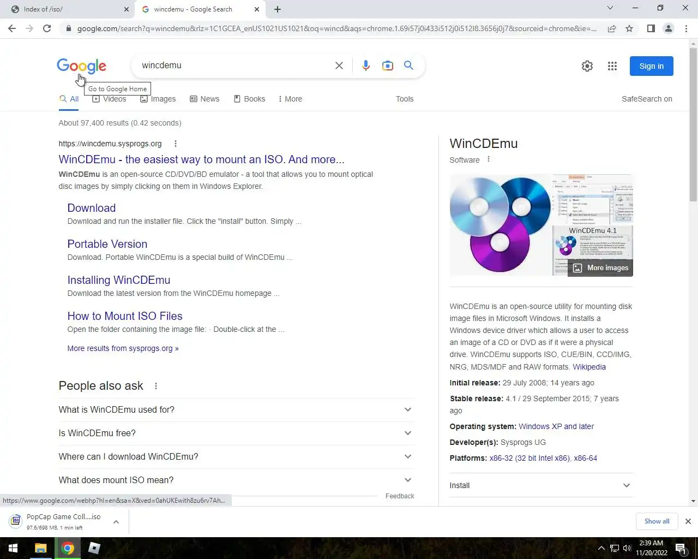Open the Download sitelink
This screenshot has height=559, width=698.
[x=92, y=208]
